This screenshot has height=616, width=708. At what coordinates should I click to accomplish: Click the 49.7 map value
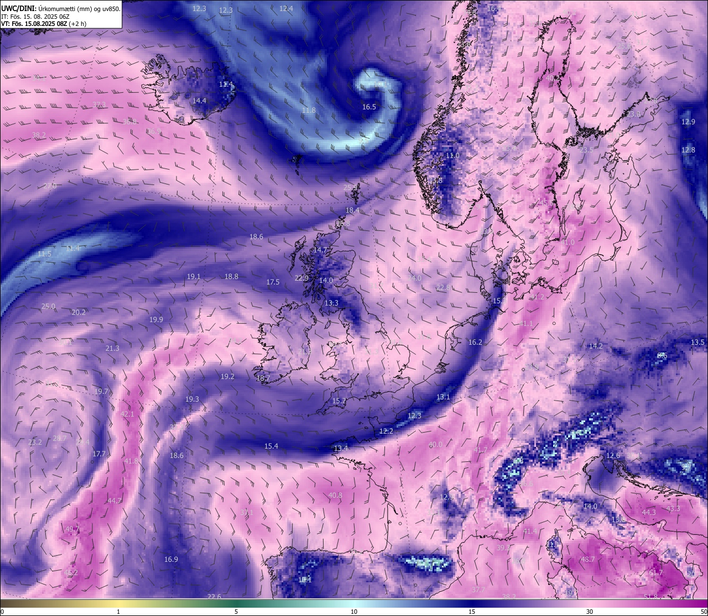[x=72, y=529]
